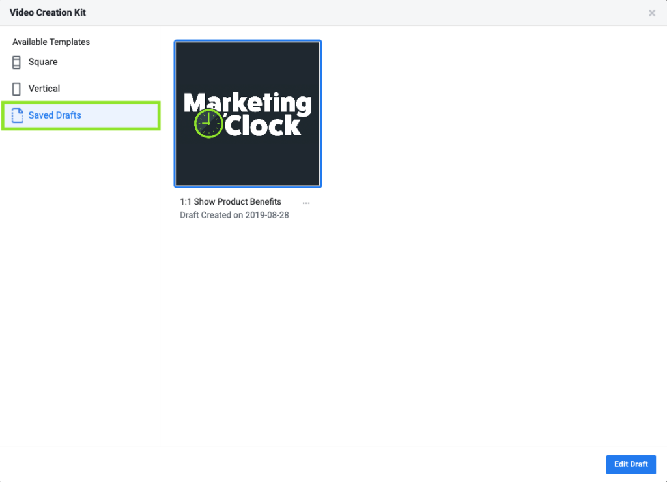Select the Marketing O'Clock draft thumbnail

point(248,114)
